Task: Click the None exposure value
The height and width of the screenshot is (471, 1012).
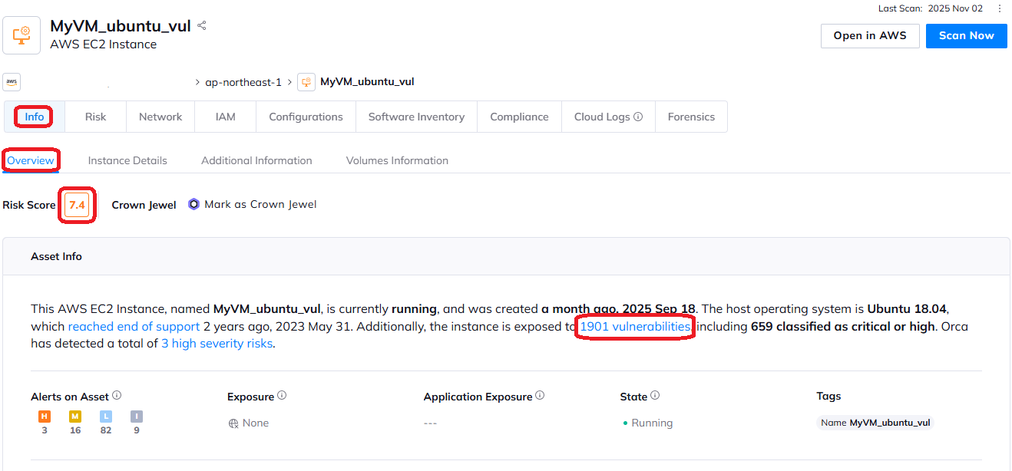Action: [x=256, y=423]
